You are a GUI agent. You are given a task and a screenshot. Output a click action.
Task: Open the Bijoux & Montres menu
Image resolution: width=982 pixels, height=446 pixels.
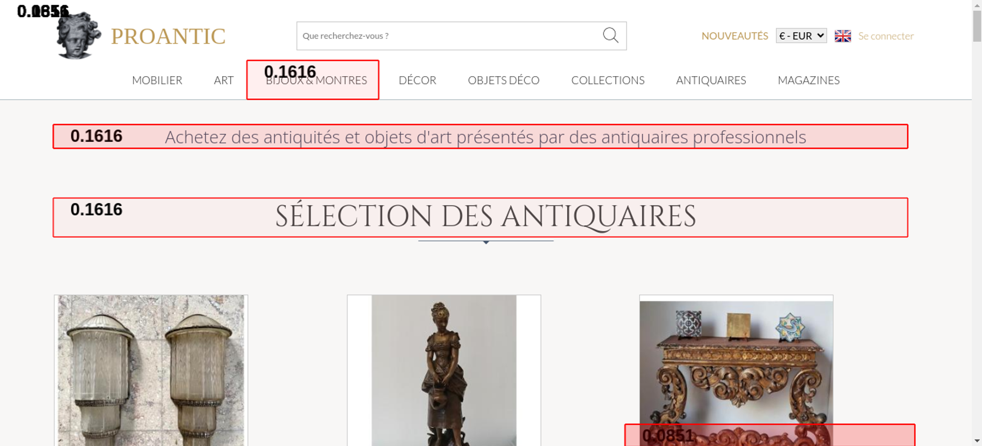pyautogui.click(x=316, y=80)
